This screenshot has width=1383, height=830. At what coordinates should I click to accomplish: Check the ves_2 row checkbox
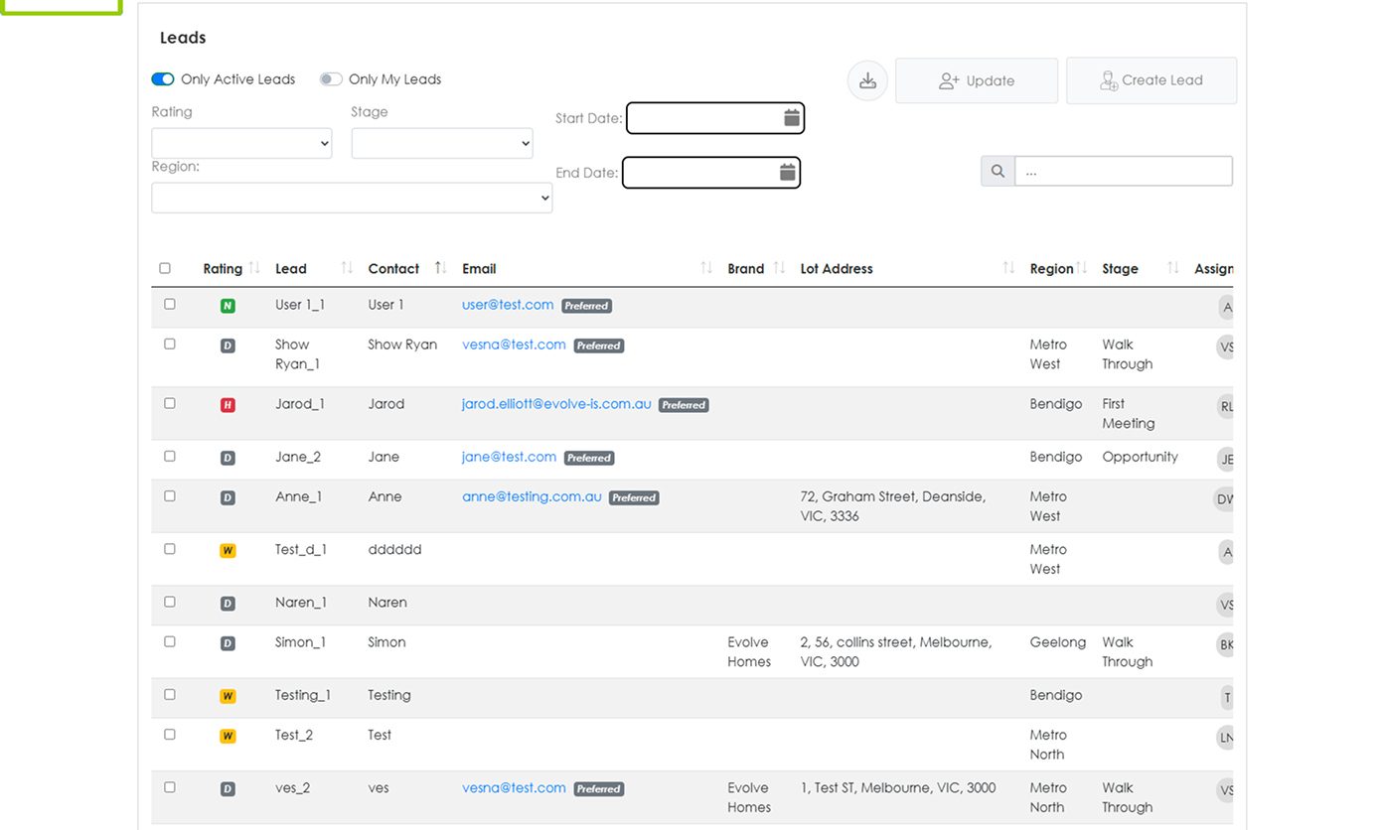tap(170, 786)
